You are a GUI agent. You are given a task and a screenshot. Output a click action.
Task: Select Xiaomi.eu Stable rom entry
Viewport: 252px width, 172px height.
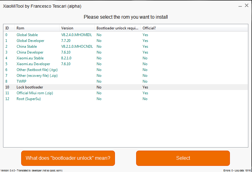30,58
